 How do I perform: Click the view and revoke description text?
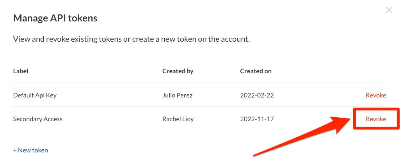(131, 39)
